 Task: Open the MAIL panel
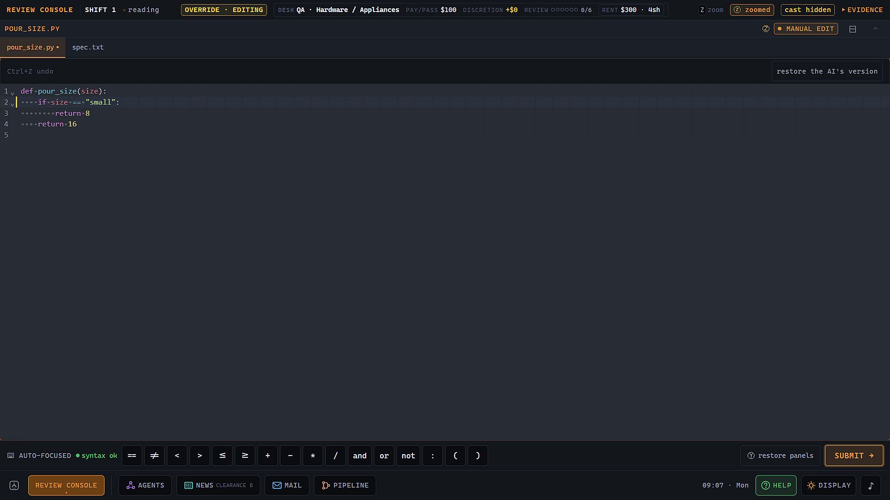tap(287, 485)
